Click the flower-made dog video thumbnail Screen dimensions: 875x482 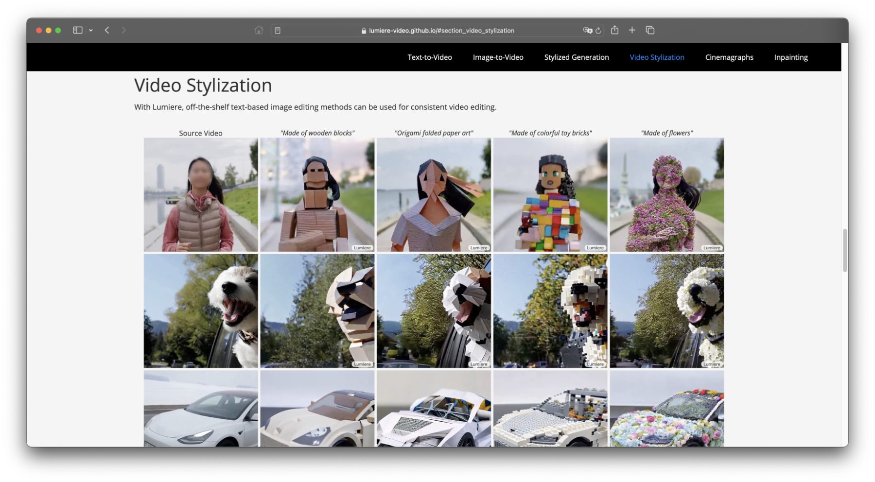[x=666, y=311]
